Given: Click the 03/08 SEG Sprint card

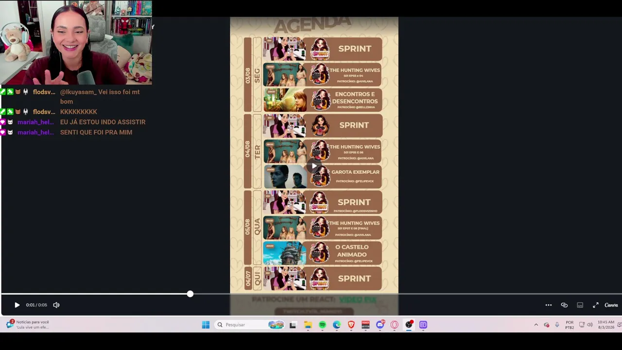Looking at the screenshot, I should click(323, 49).
